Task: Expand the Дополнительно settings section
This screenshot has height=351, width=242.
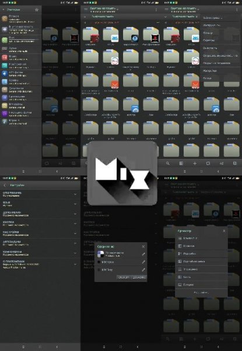Action: click(40, 214)
